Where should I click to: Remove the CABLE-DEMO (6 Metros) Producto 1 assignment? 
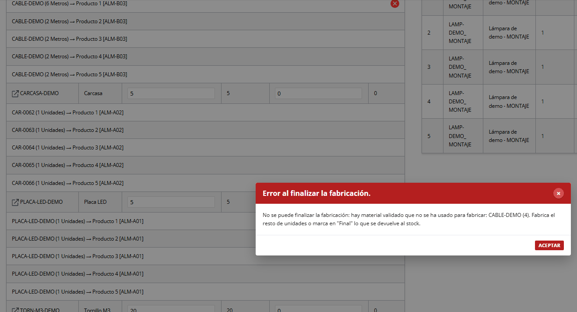[x=395, y=4]
